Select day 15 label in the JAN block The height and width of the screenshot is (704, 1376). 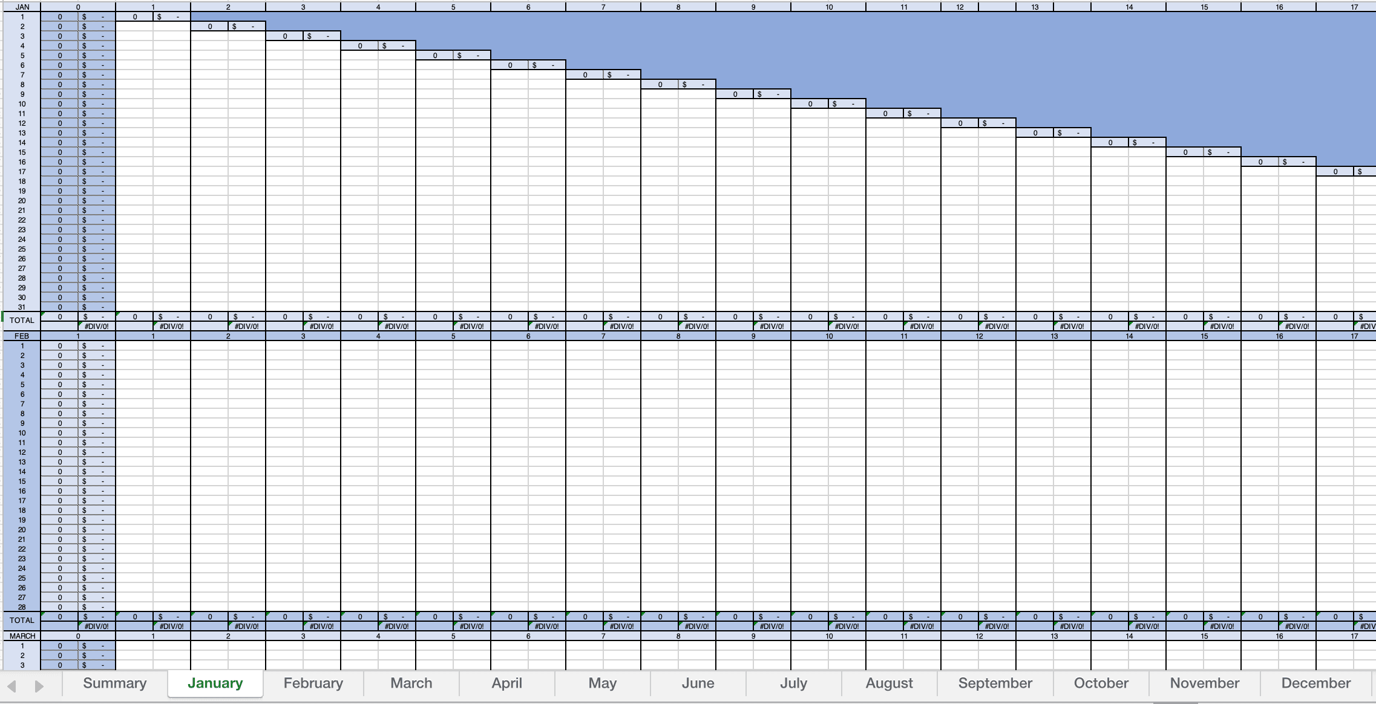(x=22, y=152)
